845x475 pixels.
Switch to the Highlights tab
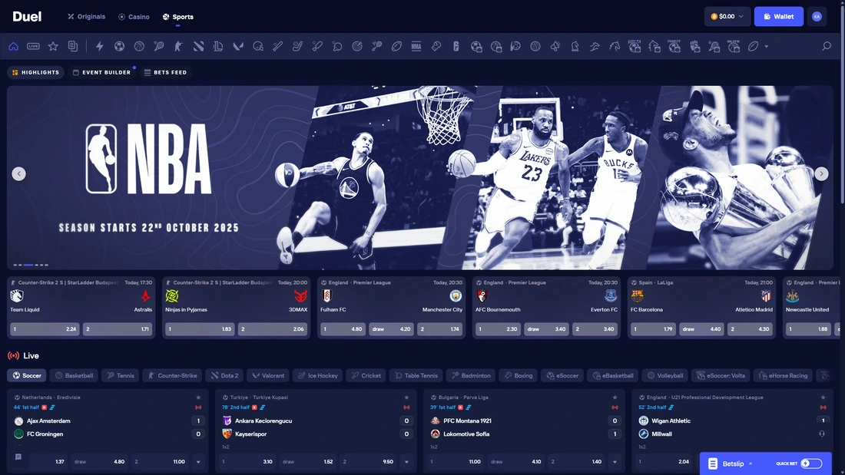pyautogui.click(x=35, y=72)
